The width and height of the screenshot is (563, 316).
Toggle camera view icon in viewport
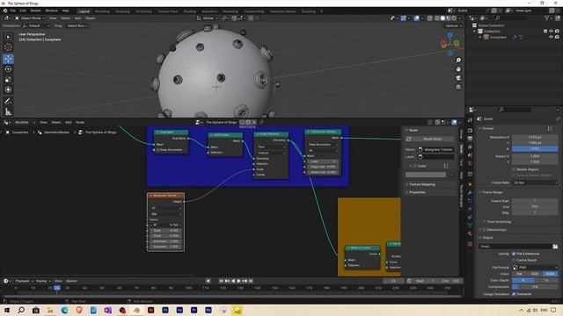point(458,78)
